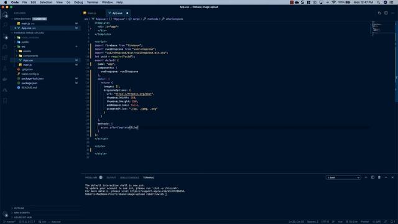Viewport: 398px width, 224px height.
Task: Click Prettier in status bar
Action: [x=365, y=222]
